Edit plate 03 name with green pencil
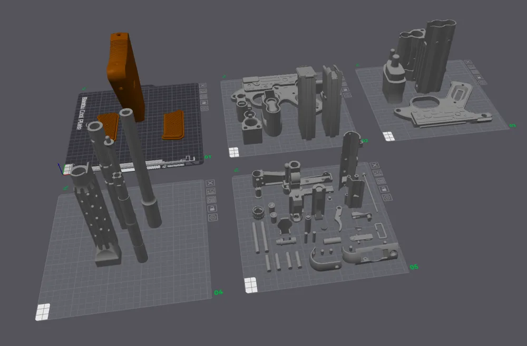This screenshot has width=527, height=346. [x=358, y=65]
